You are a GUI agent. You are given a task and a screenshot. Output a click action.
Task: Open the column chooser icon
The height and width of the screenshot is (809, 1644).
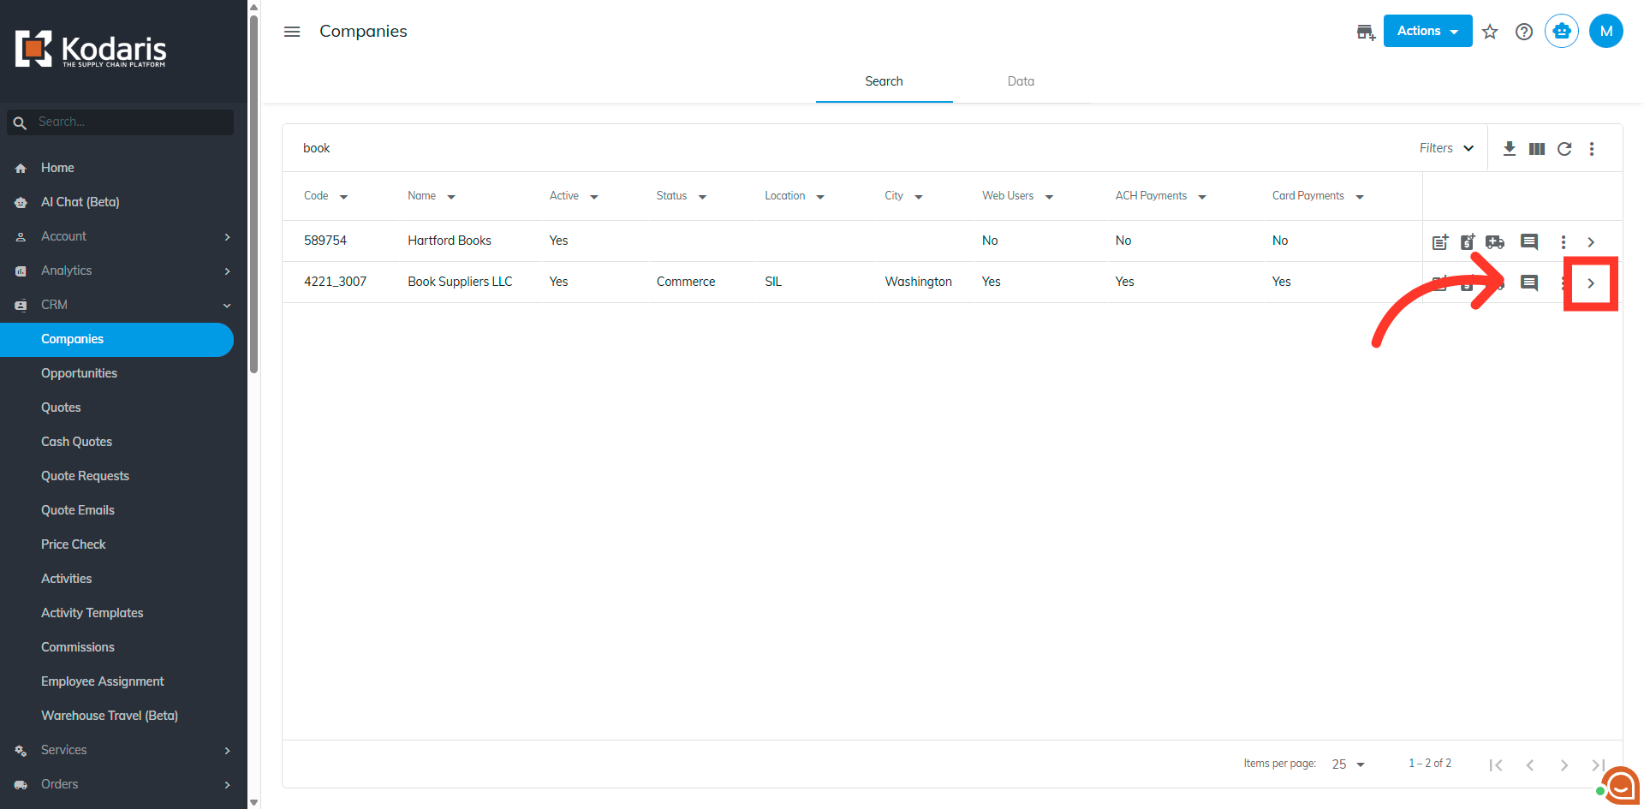1537,148
